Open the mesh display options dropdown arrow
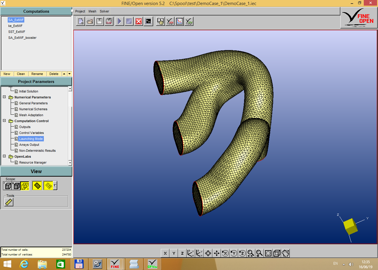Screen dimensions: 378x270 click(x=55, y=186)
